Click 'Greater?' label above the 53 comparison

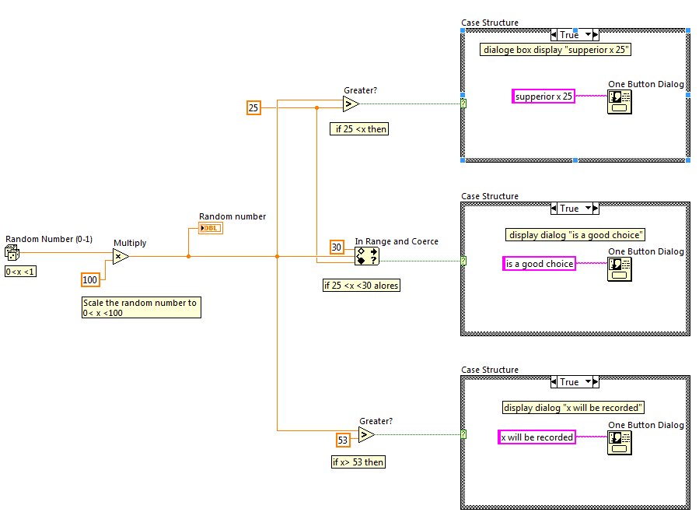pos(376,421)
